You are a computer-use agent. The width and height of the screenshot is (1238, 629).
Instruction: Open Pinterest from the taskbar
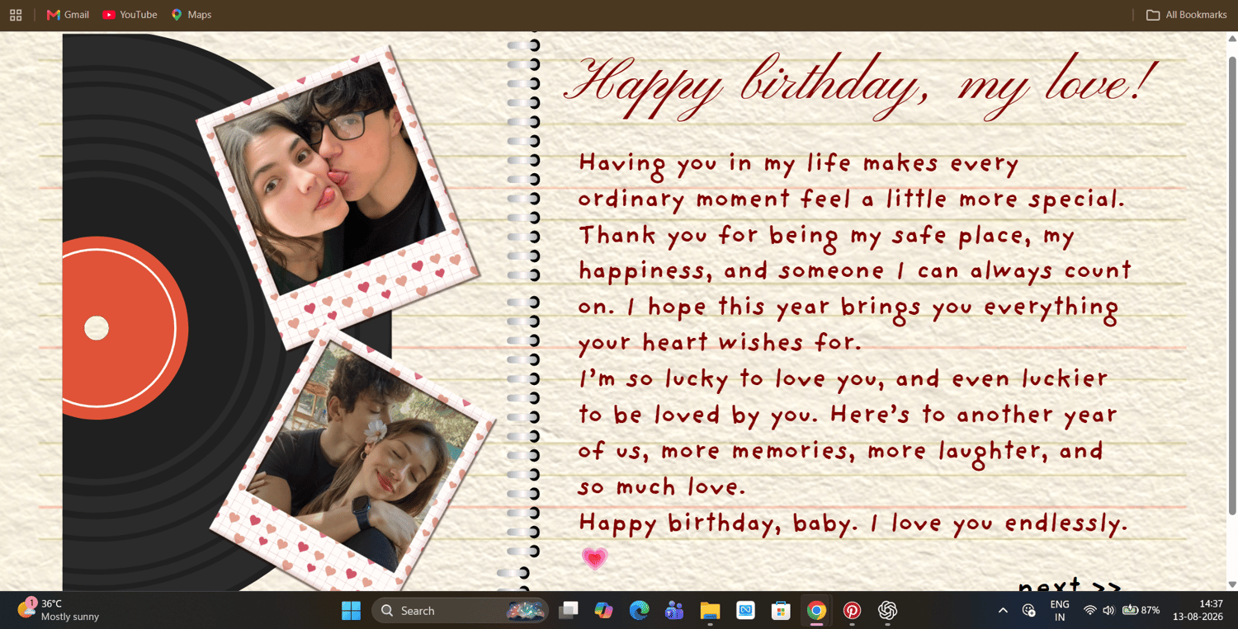[x=852, y=610]
